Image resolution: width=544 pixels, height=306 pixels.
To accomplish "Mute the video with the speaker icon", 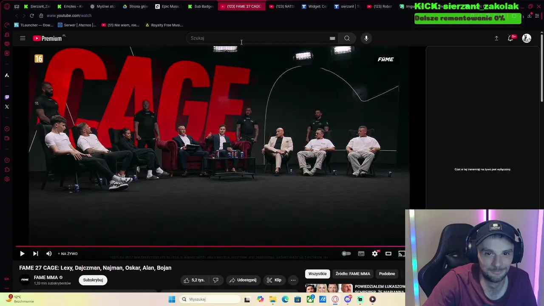I will (x=49, y=254).
